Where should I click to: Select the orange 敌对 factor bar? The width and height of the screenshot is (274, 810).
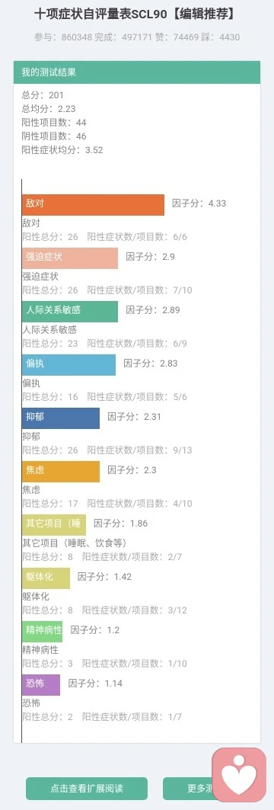point(94,204)
